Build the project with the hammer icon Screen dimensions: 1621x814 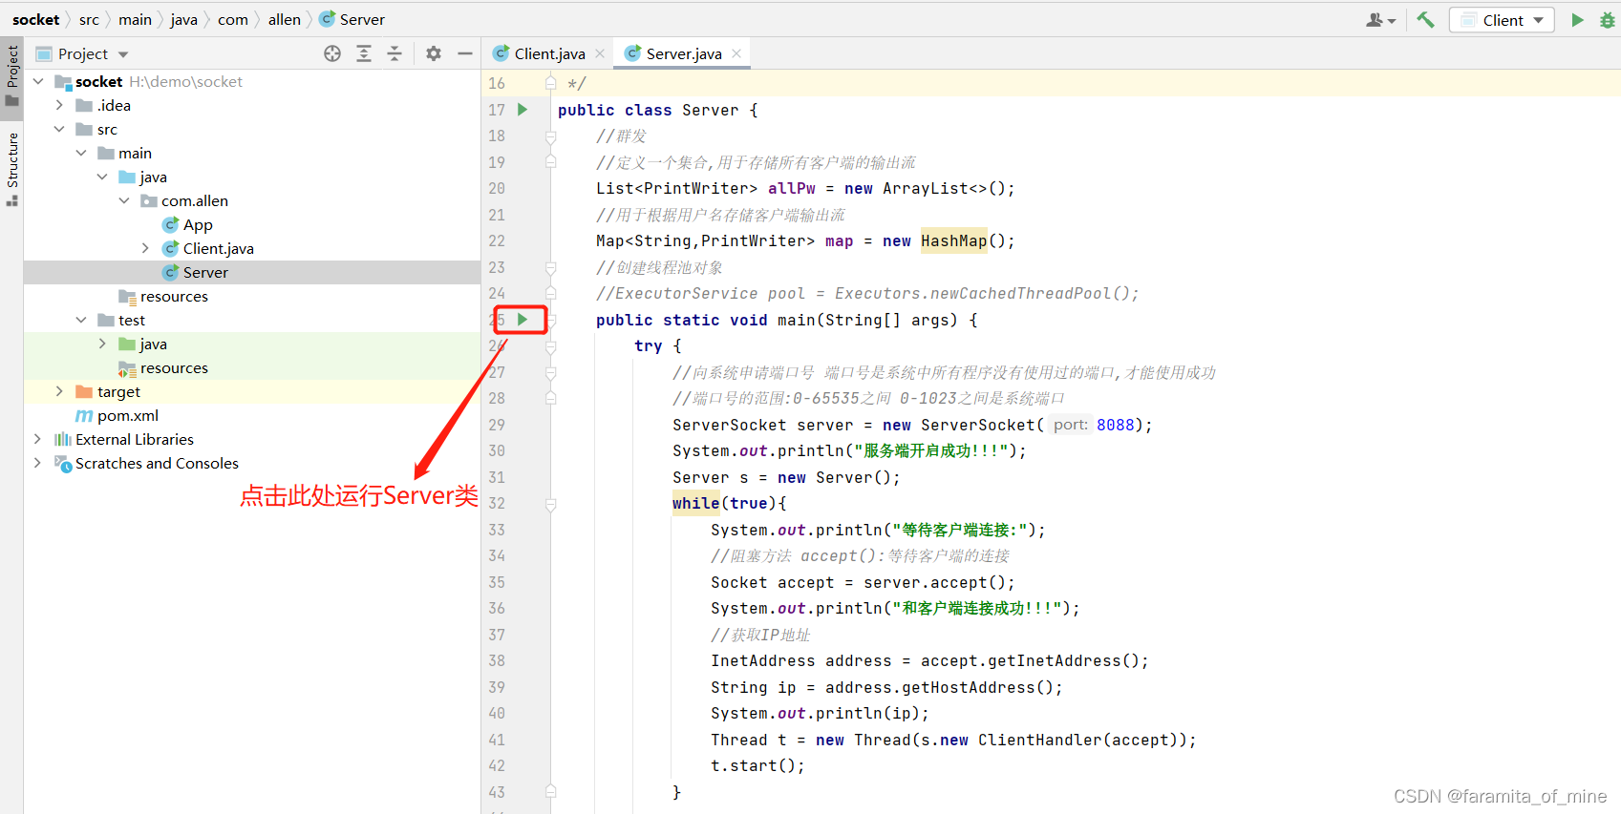tap(1425, 20)
